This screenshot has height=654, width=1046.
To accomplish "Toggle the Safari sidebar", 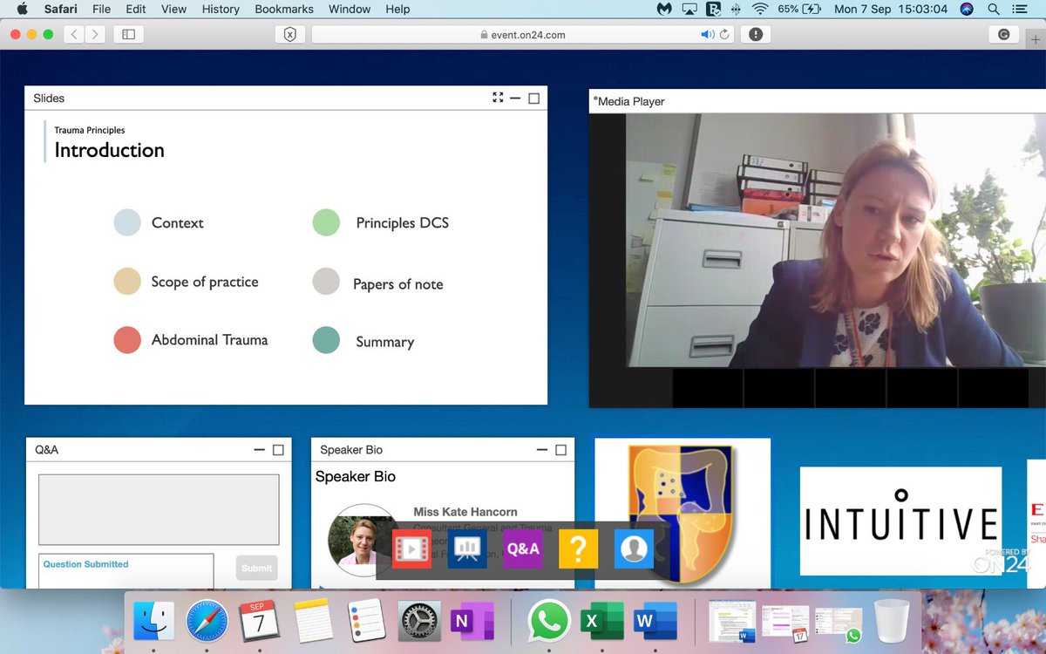I will [128, 34].
